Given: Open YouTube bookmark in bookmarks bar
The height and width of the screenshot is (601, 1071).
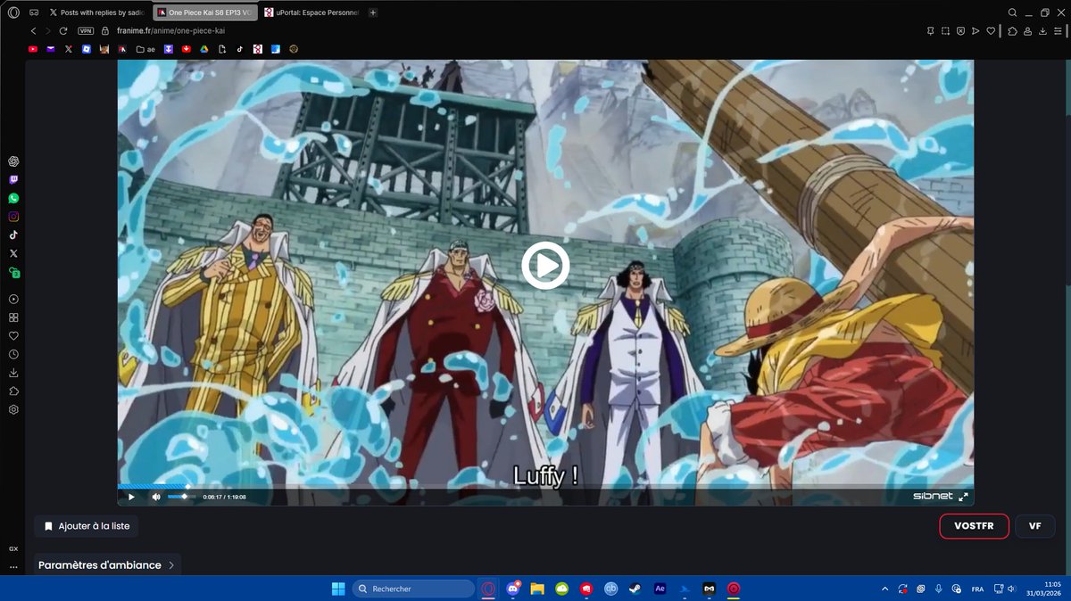Looking at the screenshot, I should pyautogui.click(x=33, y=49).
